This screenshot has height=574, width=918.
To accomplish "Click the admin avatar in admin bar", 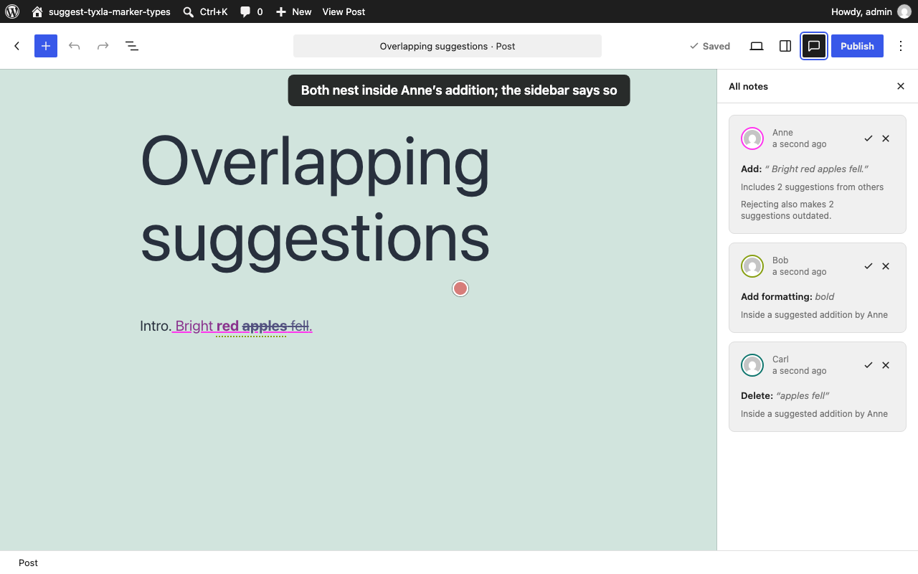I will point(904,11).
